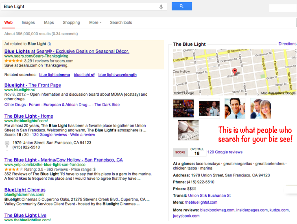297x224 pixels.
Task: Open The Dark Side sitelink
Action: point(107,105)
